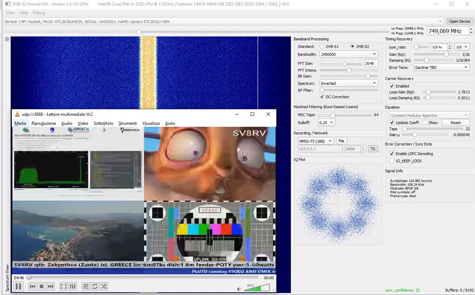The height and width of the screenshot is (295, 475).
Task: Expand the RTL-SDR device selection dropdown
Action: click(x=224, y=21)
